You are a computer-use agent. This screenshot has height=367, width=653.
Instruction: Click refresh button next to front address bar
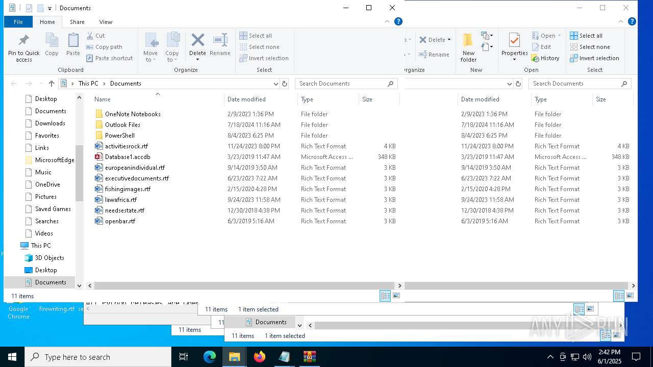[285, 84]
